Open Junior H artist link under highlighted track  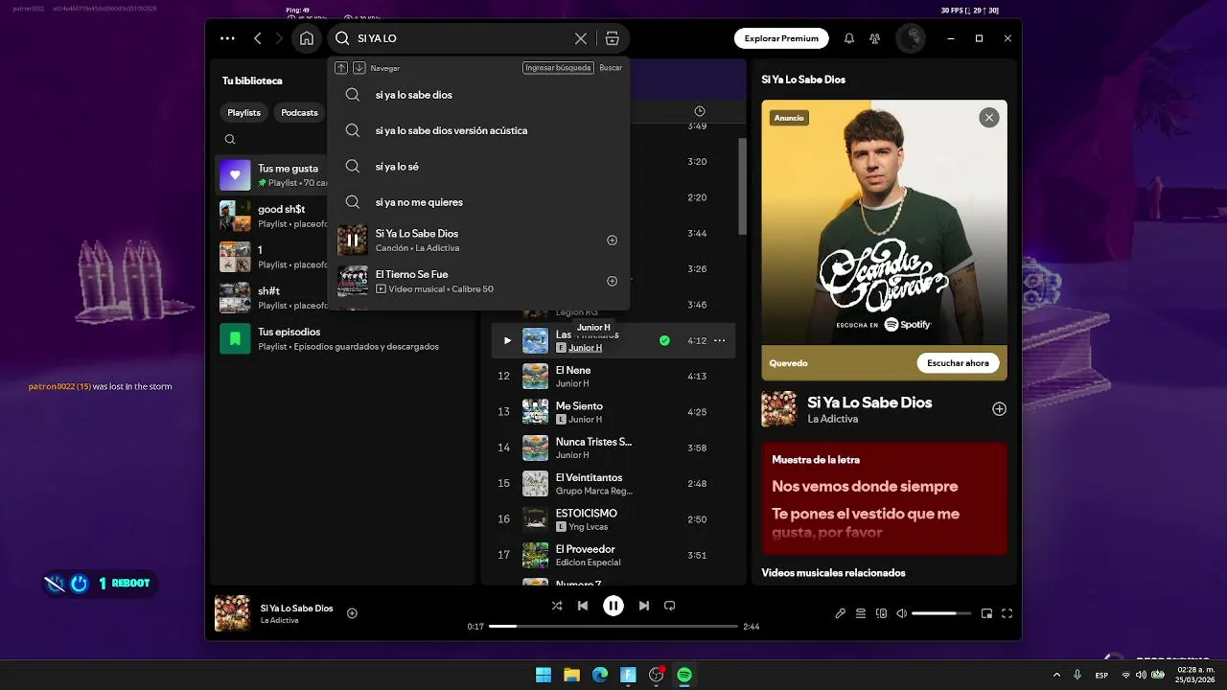585,348
